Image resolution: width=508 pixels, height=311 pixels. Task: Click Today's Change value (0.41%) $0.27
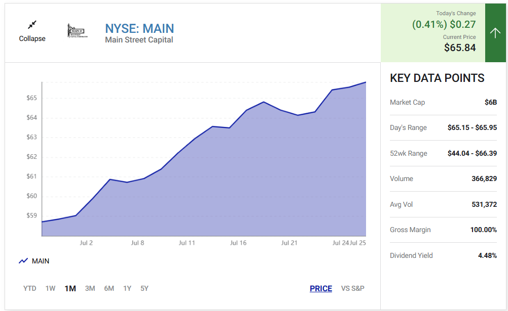(x=444, y=24)
